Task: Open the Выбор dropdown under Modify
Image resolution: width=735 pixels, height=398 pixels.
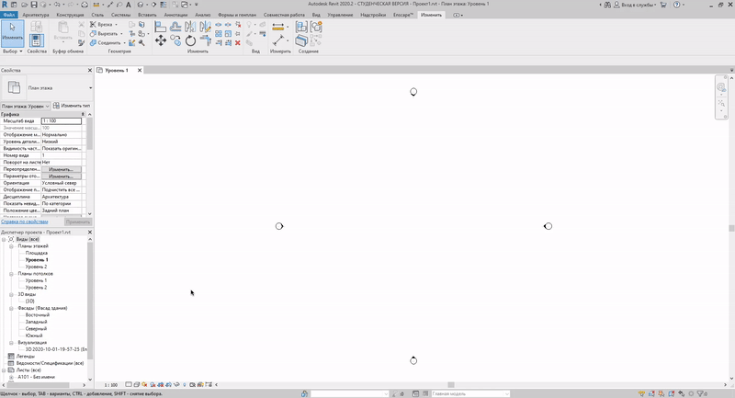Action: (12, 51)
